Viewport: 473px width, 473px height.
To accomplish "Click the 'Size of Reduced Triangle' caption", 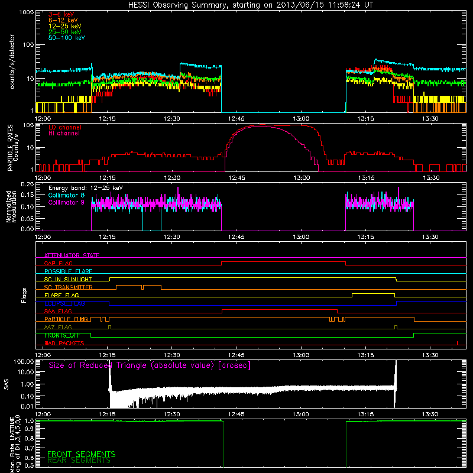I will pyautogui.click(x=150, y=365).
